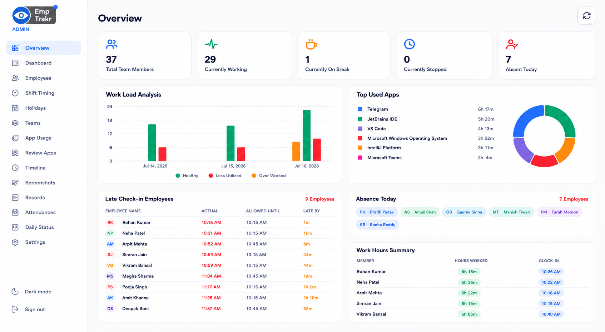
Task: Navigate to Screenshots
Action: [44, 183]
